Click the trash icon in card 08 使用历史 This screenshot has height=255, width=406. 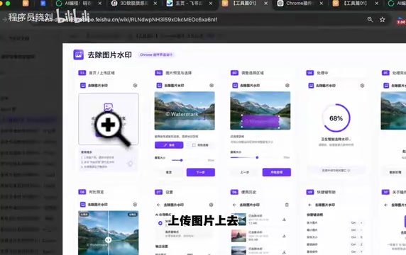click(x=287, y=205)
